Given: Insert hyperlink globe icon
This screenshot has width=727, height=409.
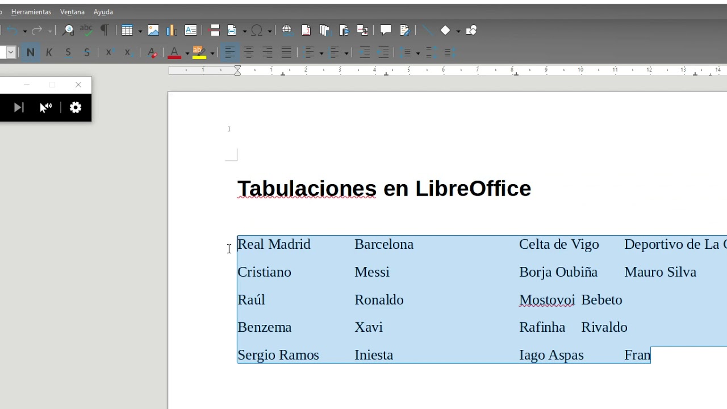Looking at the screenshot, I should tap(287, 30).
